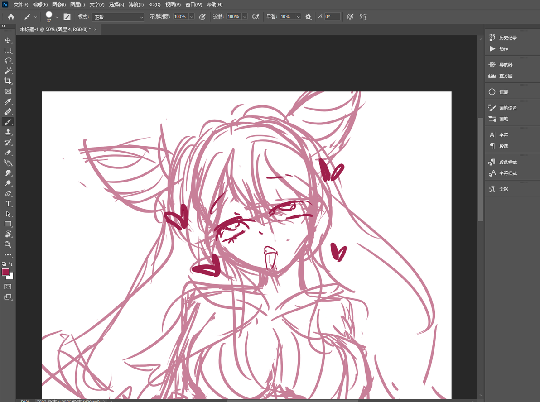Select the Crop tool
The image size is (540, 402).
(x=8, y=81)
